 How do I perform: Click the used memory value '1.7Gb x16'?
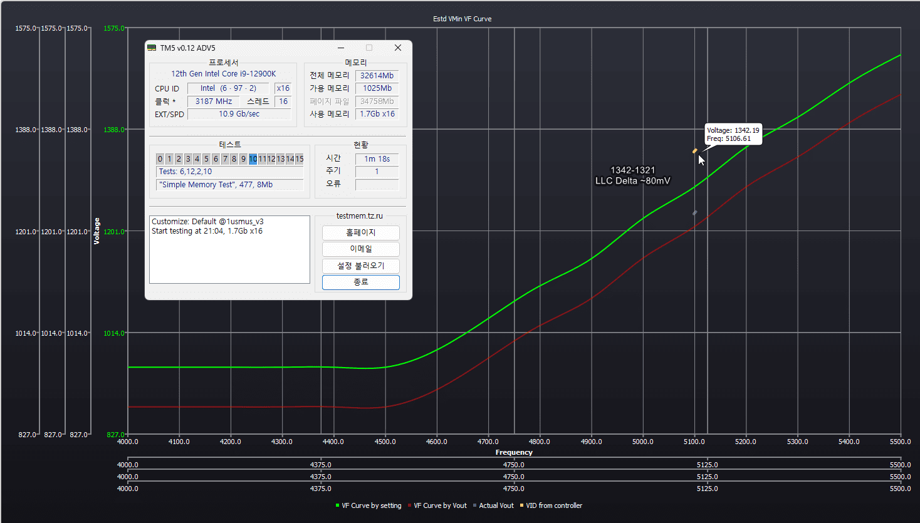377,114
